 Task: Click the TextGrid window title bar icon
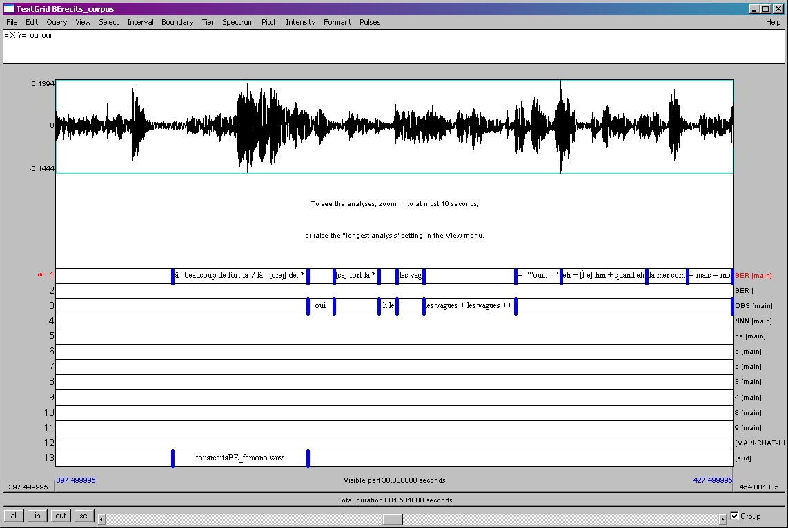9,9
